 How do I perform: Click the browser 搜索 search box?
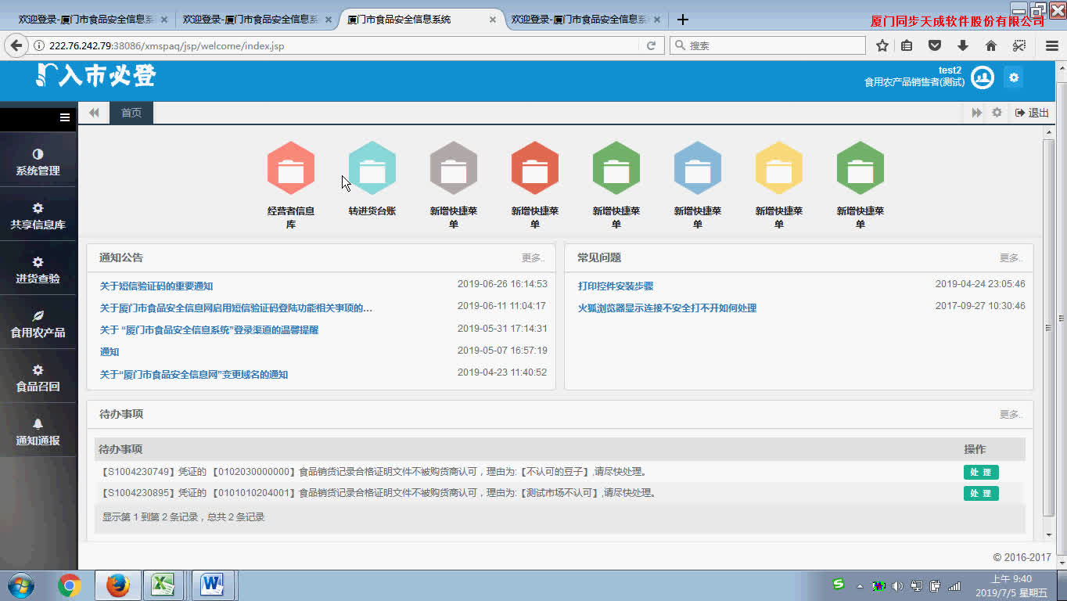pyautogui.click(x=767, y=46)
